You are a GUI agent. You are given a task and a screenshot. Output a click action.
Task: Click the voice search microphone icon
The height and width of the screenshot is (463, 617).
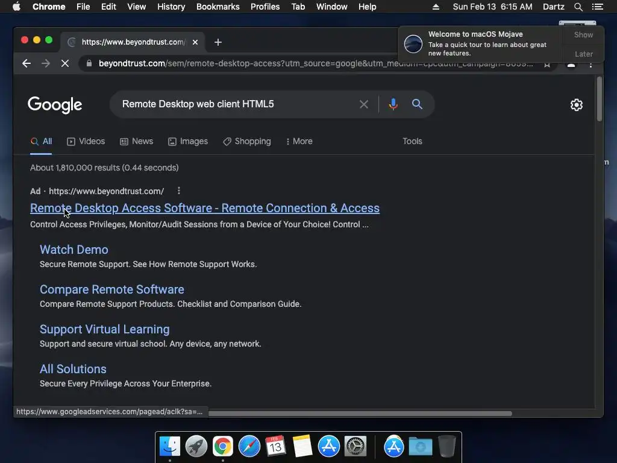coord(393,104)
